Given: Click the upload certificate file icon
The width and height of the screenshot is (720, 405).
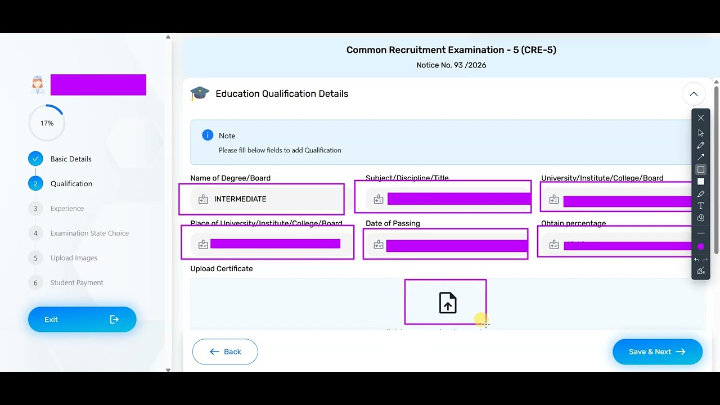Looking at the screenshot, I should (x=448, y=303).
